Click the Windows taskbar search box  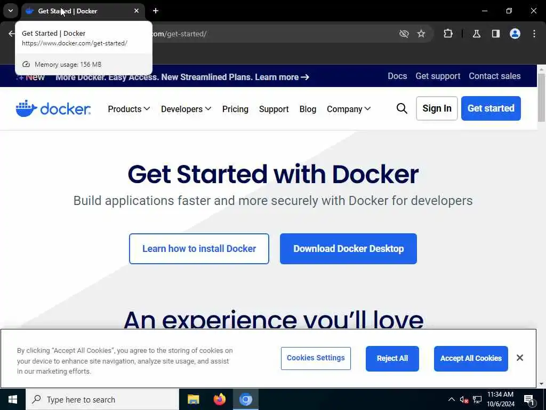(x=102, y=399)
